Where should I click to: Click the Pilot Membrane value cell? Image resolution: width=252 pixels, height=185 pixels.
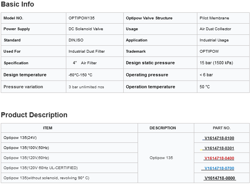(x=214, y=18)
